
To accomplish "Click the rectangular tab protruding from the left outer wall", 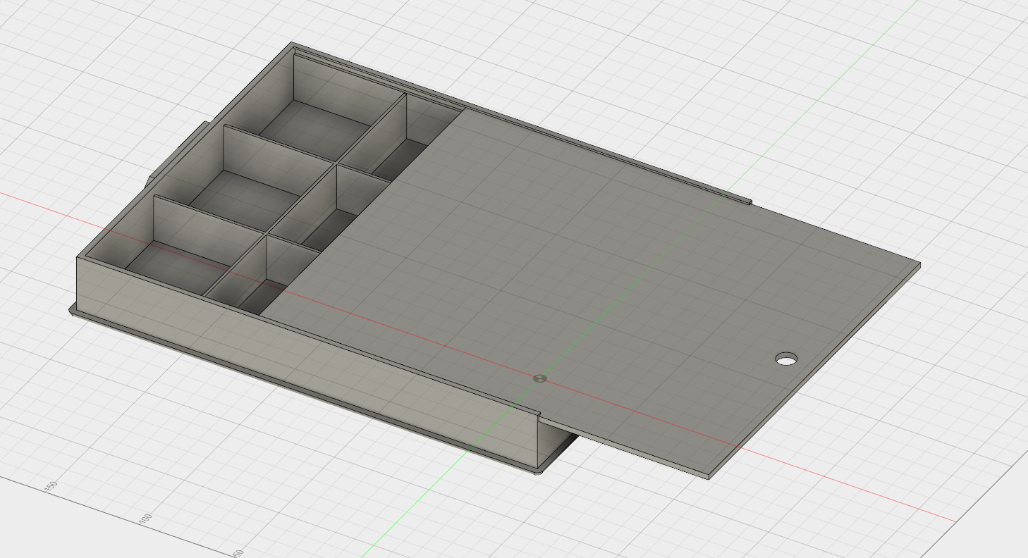I will [x=178, y=151].
